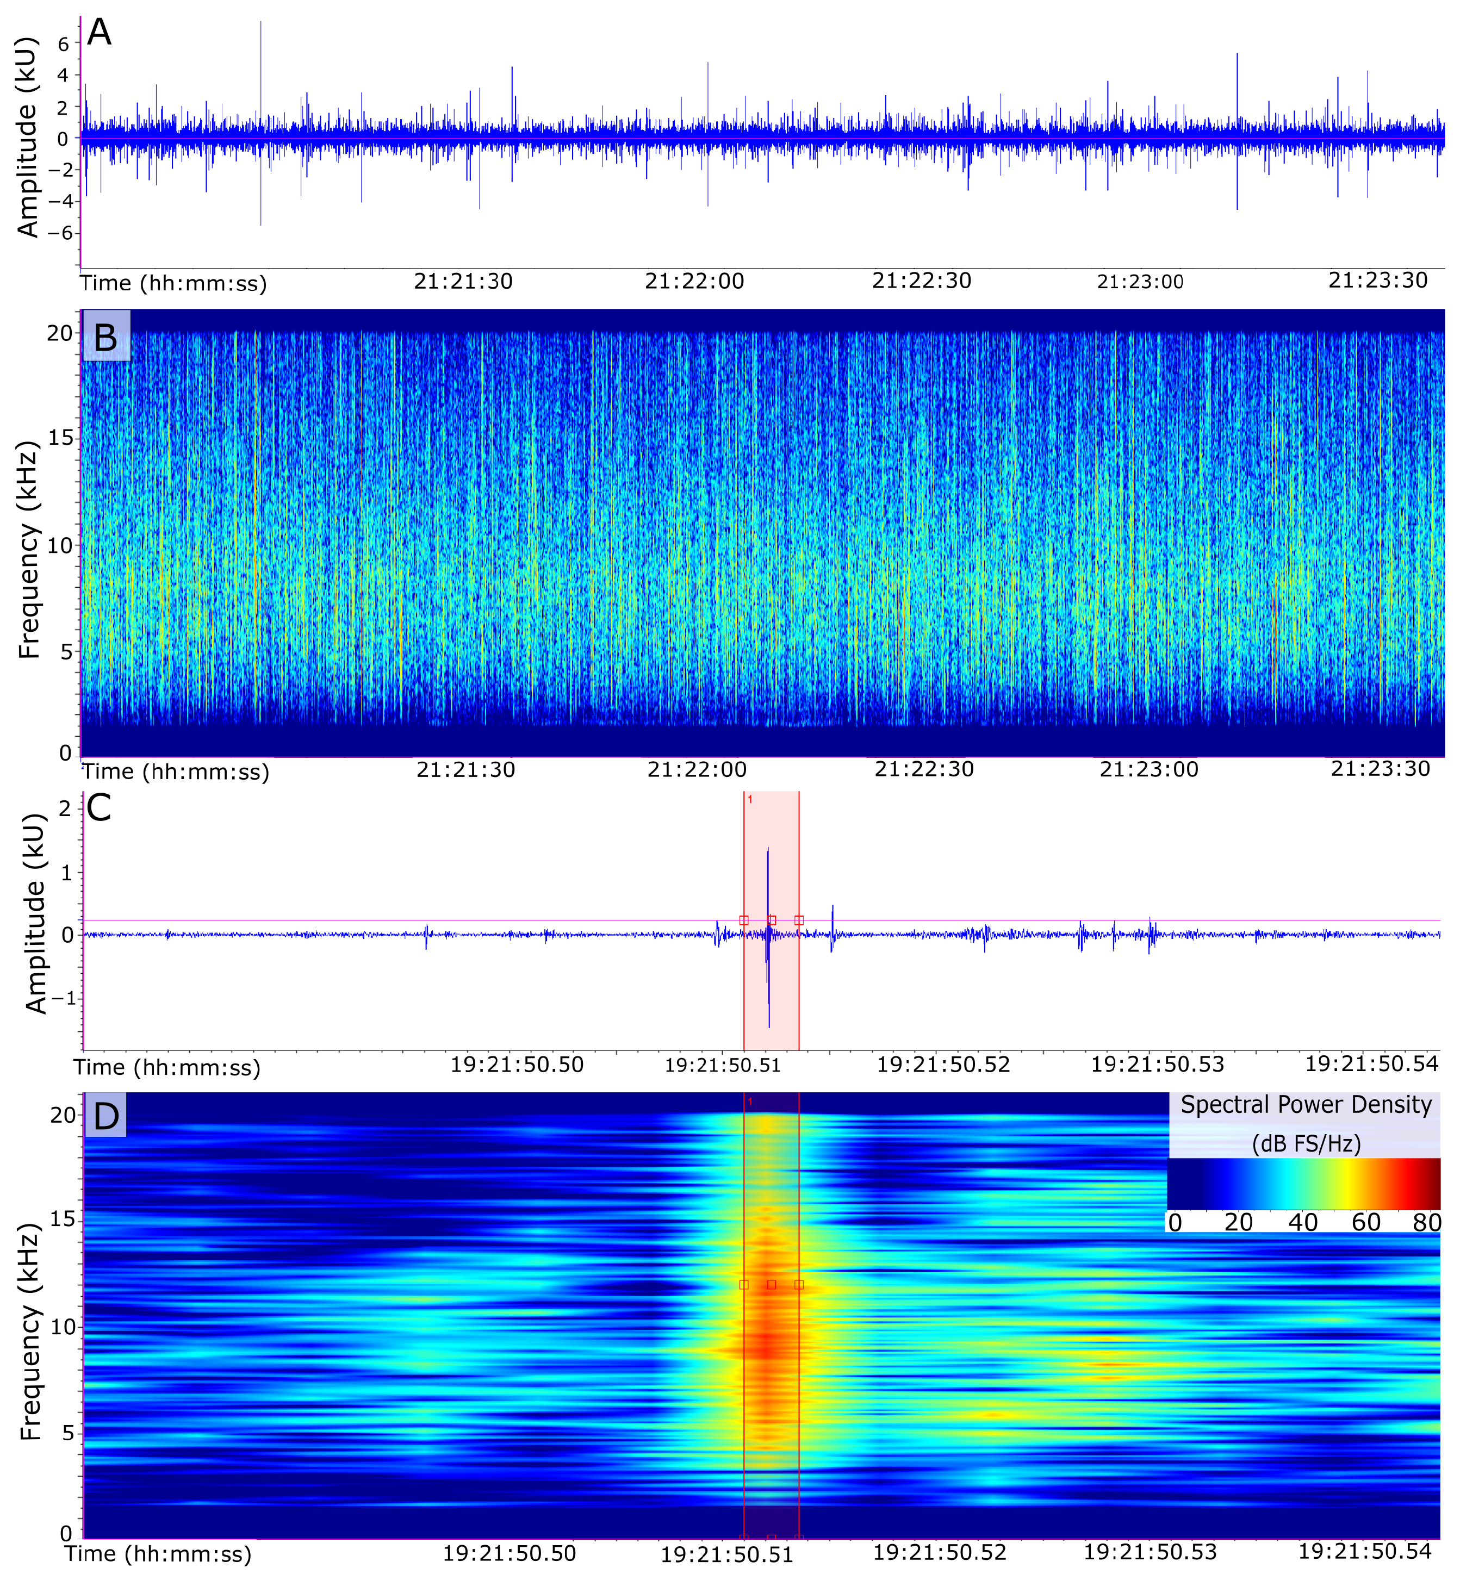Click the 19:21:50.53 time tick in panel D

(1150, 1552)
